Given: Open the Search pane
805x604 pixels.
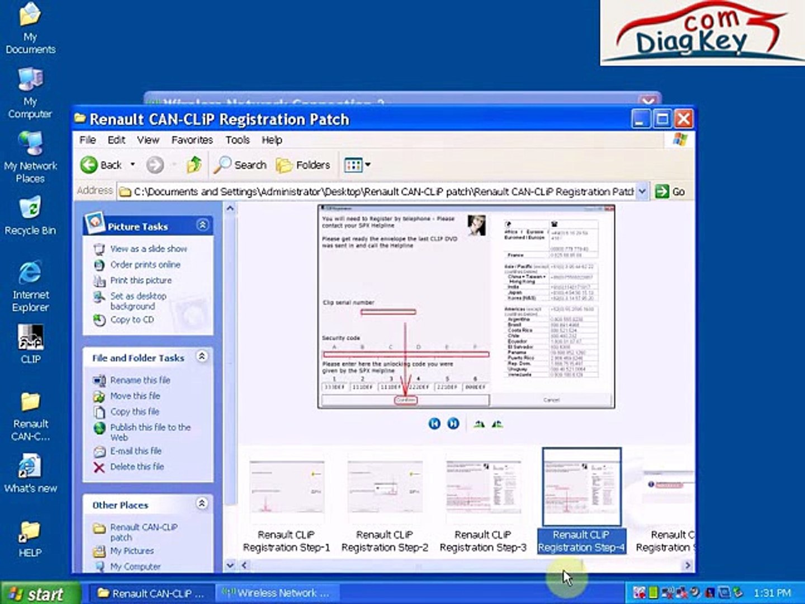Looking at the screenshot, I should pyautogui.click(x=241, y=165).
